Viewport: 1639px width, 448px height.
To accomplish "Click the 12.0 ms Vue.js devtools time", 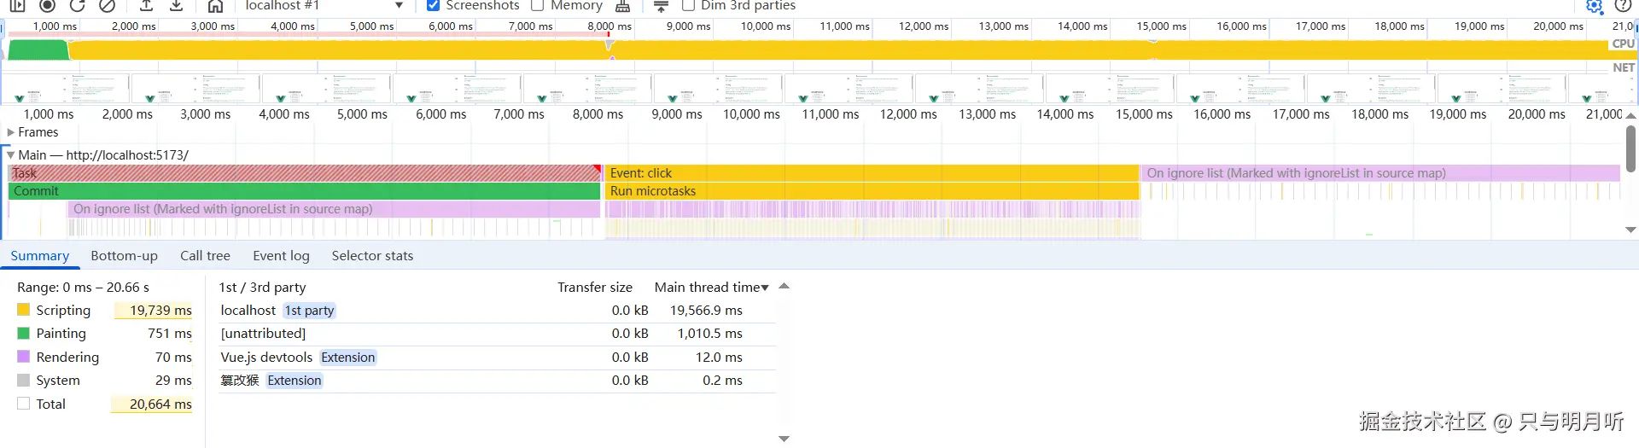I will (719, 358).
